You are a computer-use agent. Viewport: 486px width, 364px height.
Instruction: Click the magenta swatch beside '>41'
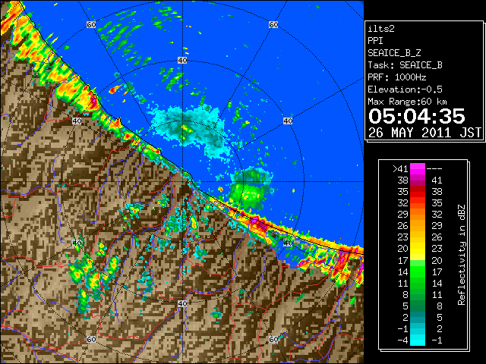pos(418,168)
